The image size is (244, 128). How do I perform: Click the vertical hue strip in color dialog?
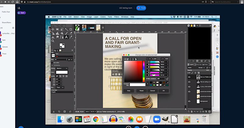144,71
